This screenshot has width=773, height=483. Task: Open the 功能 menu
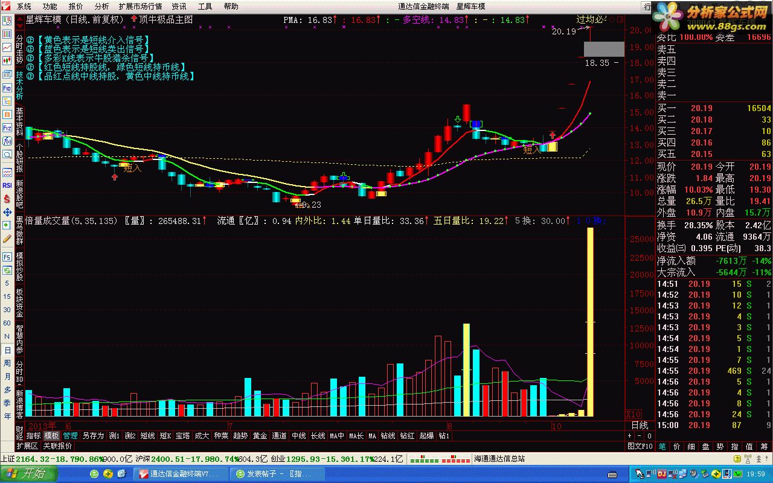50,6
